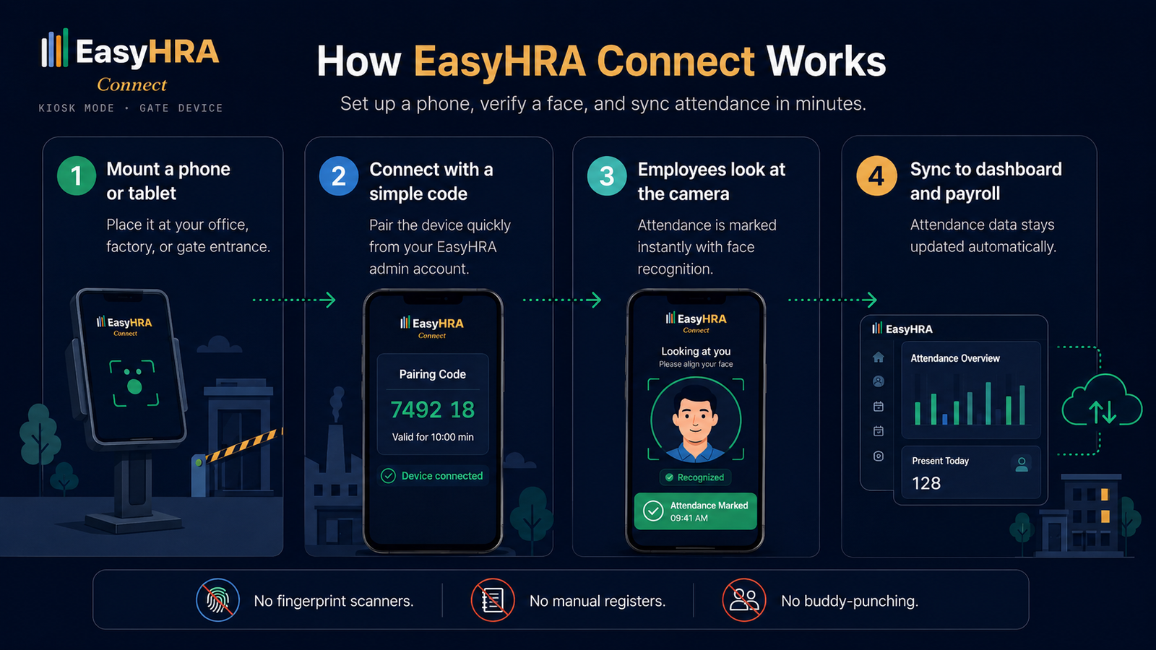The image size is (1156, 650).
Task: Click 'Attendance data stays updated automatically' description
Action: [983, 235]
